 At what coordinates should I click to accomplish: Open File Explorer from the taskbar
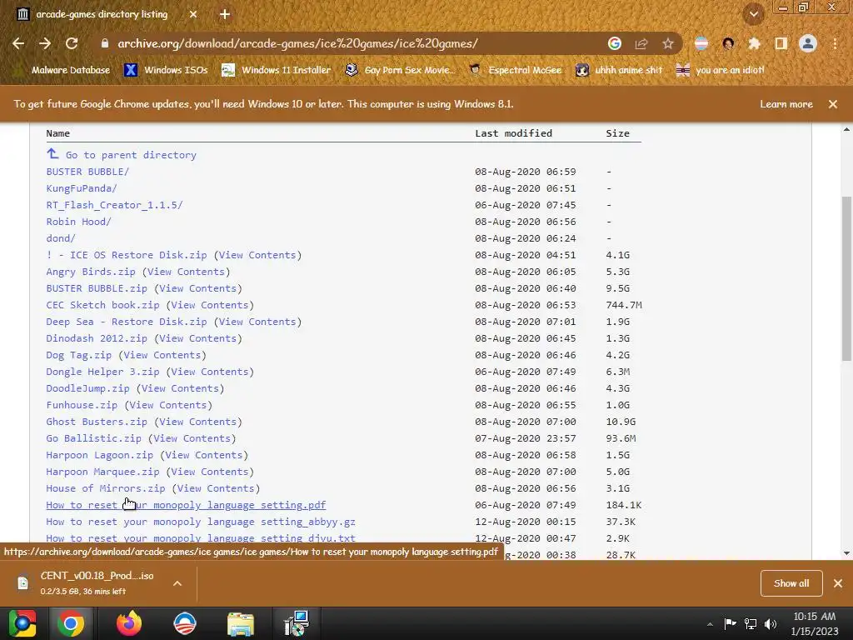tap(241, 623)
